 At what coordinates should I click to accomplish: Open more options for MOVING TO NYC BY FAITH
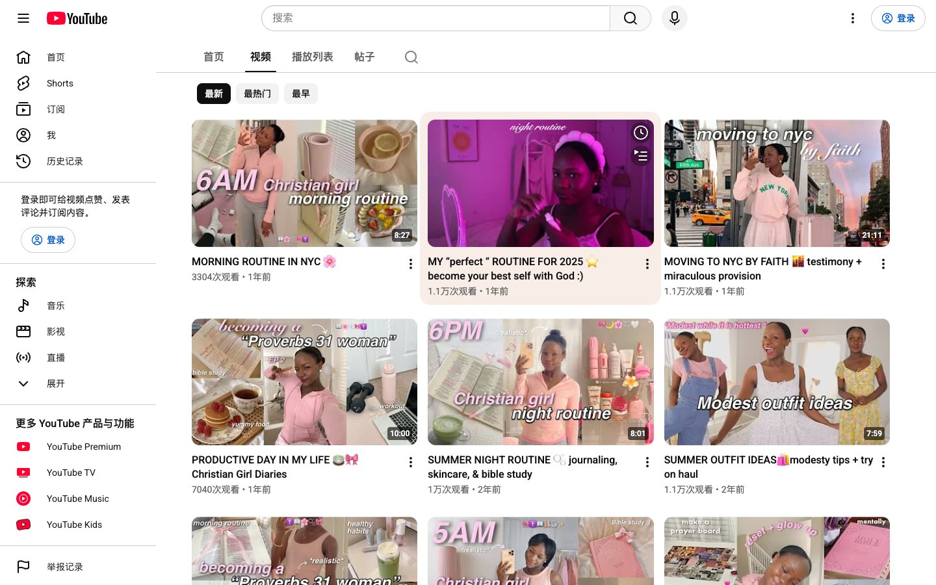883,264
